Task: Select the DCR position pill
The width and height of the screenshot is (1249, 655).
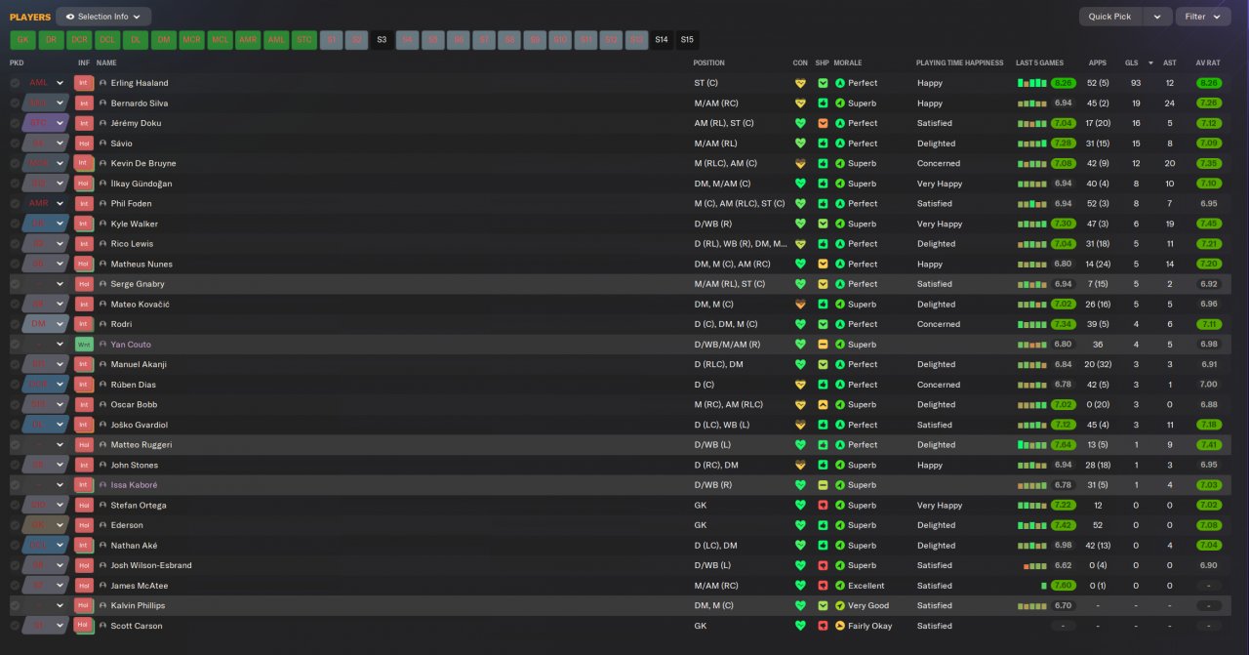Action: click(79, 40)
